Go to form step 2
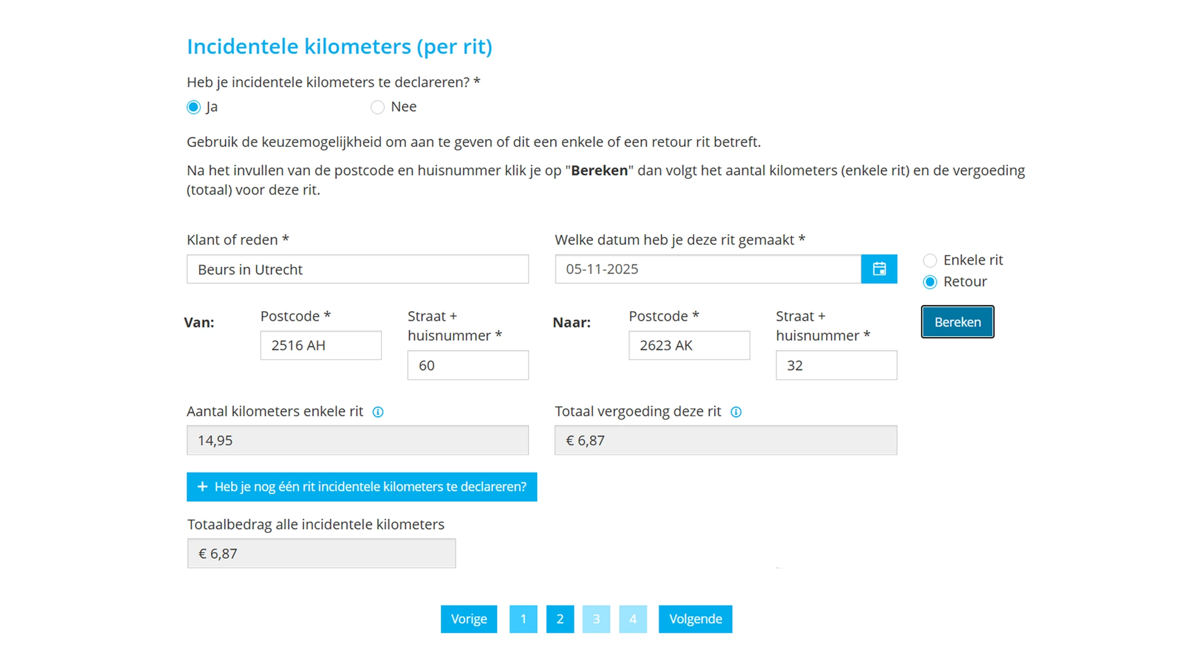Screen dimensions: 1178x665 click(x=560, y=619)
